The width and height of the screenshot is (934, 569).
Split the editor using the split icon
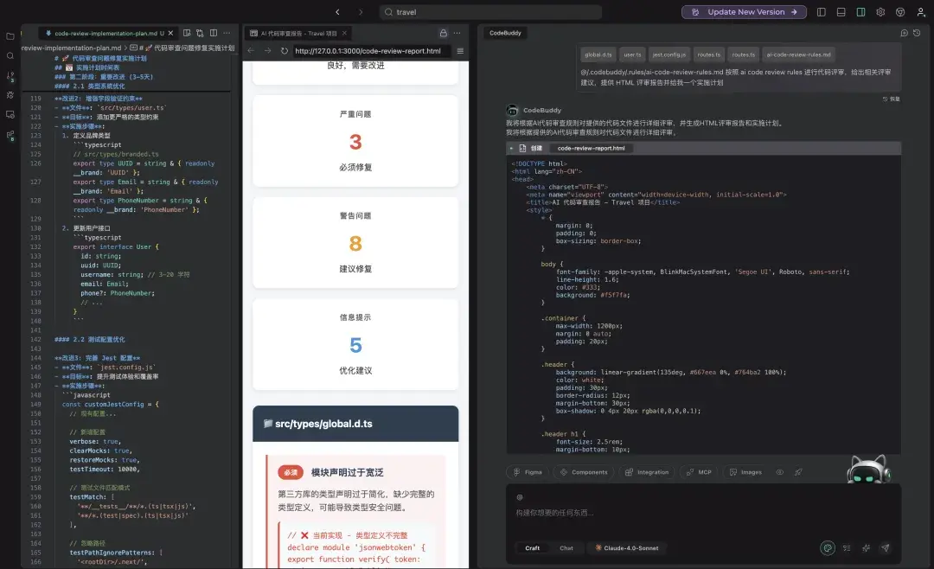point(213,33)
